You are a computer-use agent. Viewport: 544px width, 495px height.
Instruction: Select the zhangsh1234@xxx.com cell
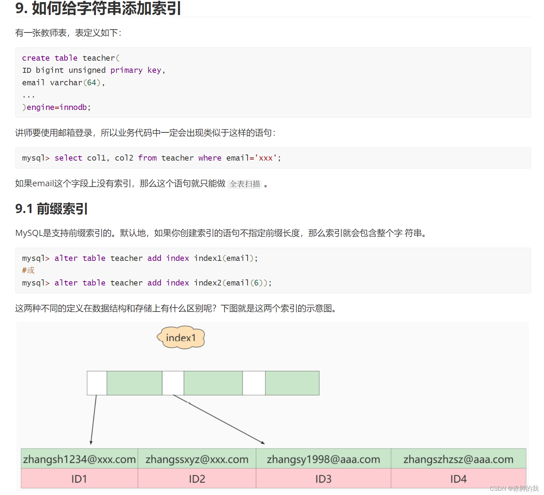tap(79, 459)
